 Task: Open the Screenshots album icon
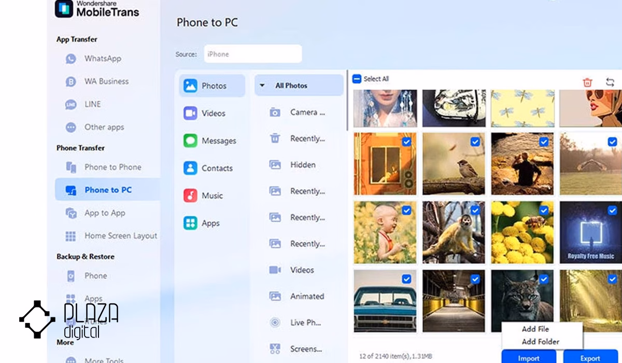click(x=275, y=348)
